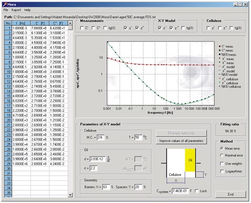This screenshot has height=203, width=251.
Task: Click the table scroll up arrow
Action: pos(70,23)
